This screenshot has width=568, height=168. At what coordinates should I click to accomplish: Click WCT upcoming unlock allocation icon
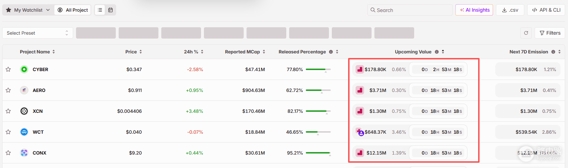pos(360,132)
